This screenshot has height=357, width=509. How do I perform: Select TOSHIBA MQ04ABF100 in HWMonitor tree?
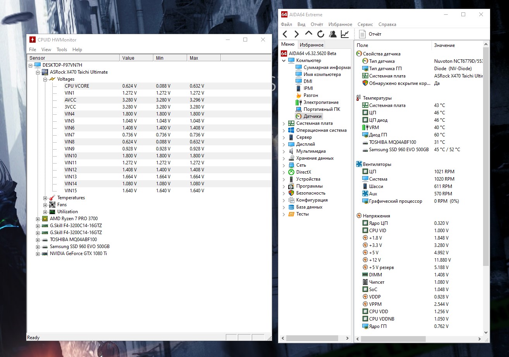tap(73, 240)
